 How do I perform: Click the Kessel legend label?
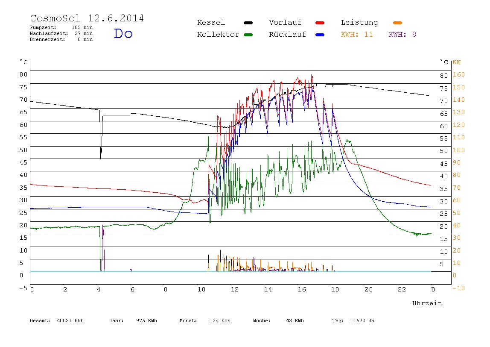(211, 23)
